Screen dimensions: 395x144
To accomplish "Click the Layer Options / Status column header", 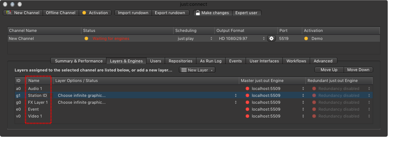I will point(146,81).
